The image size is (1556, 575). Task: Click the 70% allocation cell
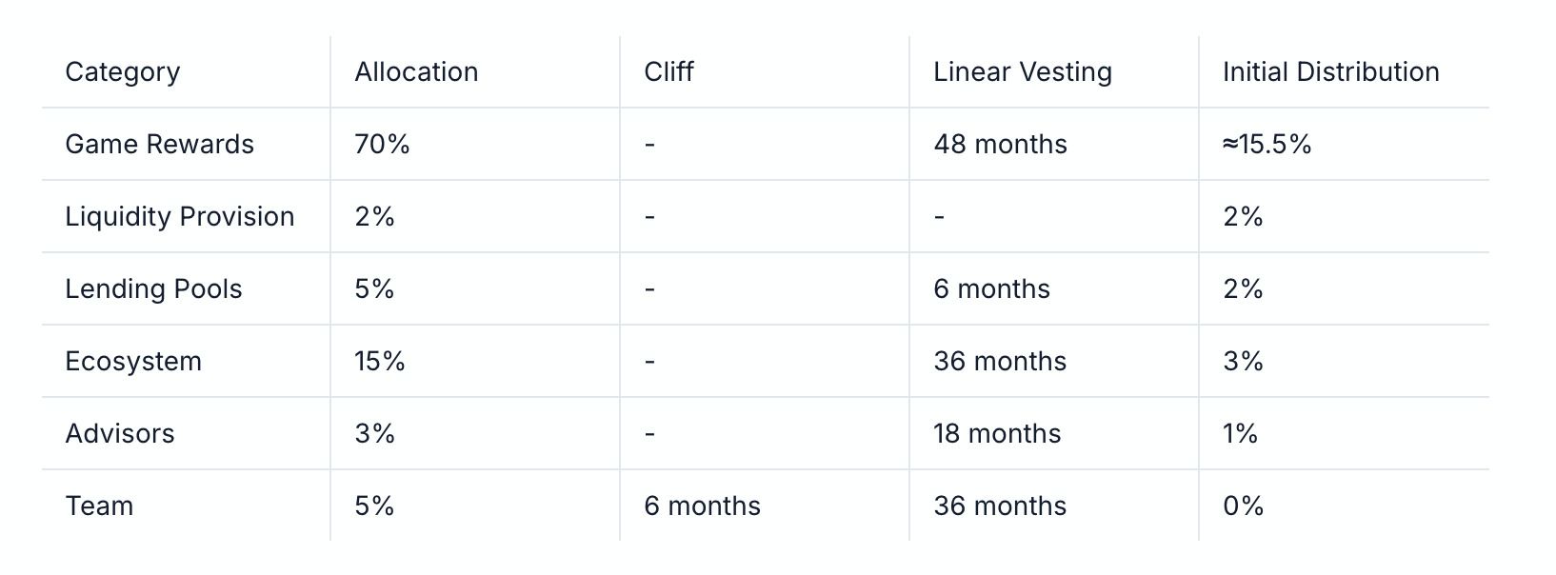(x=382, y=145)
